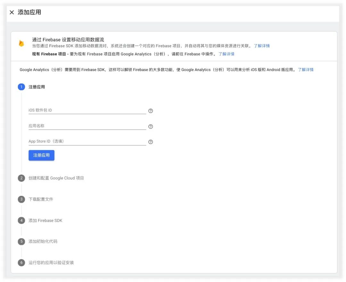Click the bold 现有 Firebase 项目 text

tap(49, 54)
